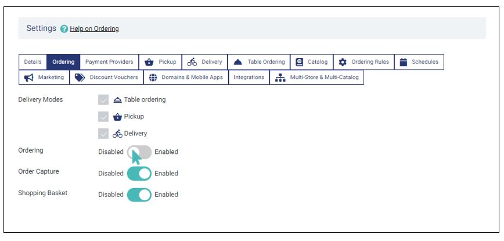This screenshot has width=504, height=241.
Task: Open the Delivery tab
Action: (x=205, y=62)
